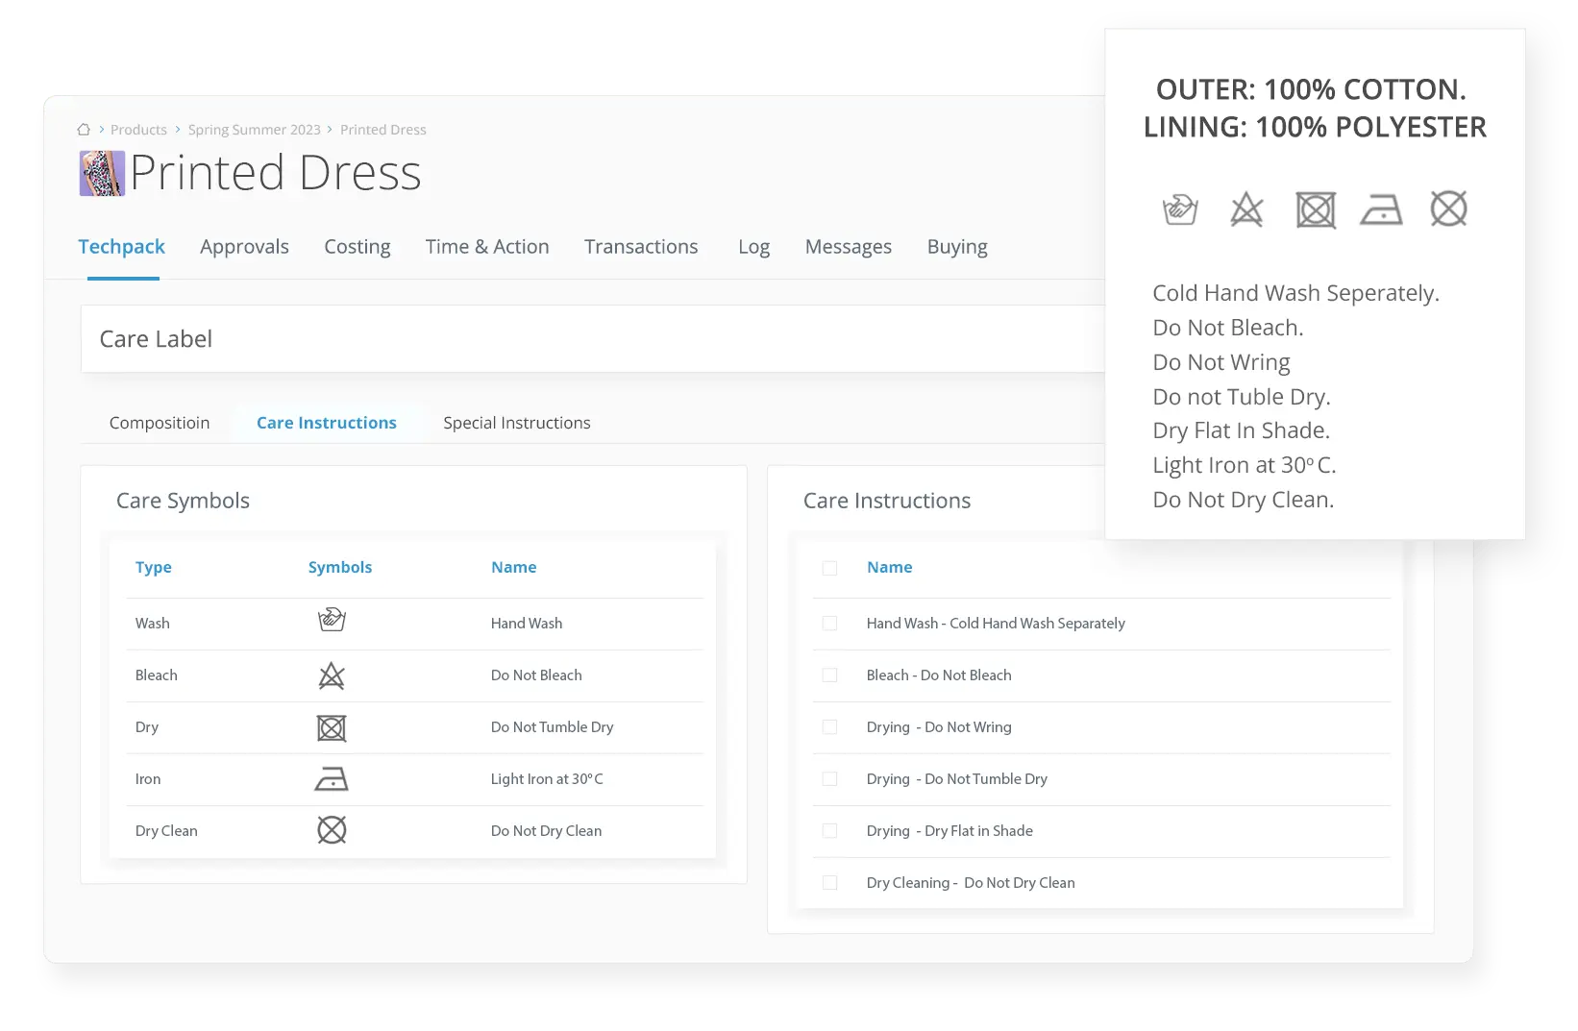Screen dimensions: 1578x1031
Task: Click the Hand Wash symbol in table
Action: pos(332,620)
